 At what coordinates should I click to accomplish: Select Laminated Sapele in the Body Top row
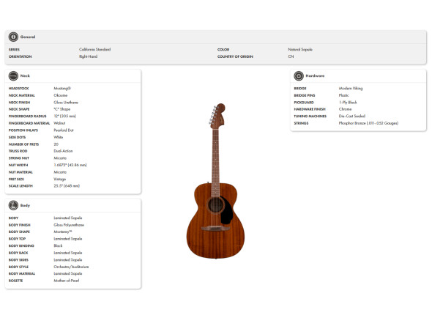click(x=68, y=239)
